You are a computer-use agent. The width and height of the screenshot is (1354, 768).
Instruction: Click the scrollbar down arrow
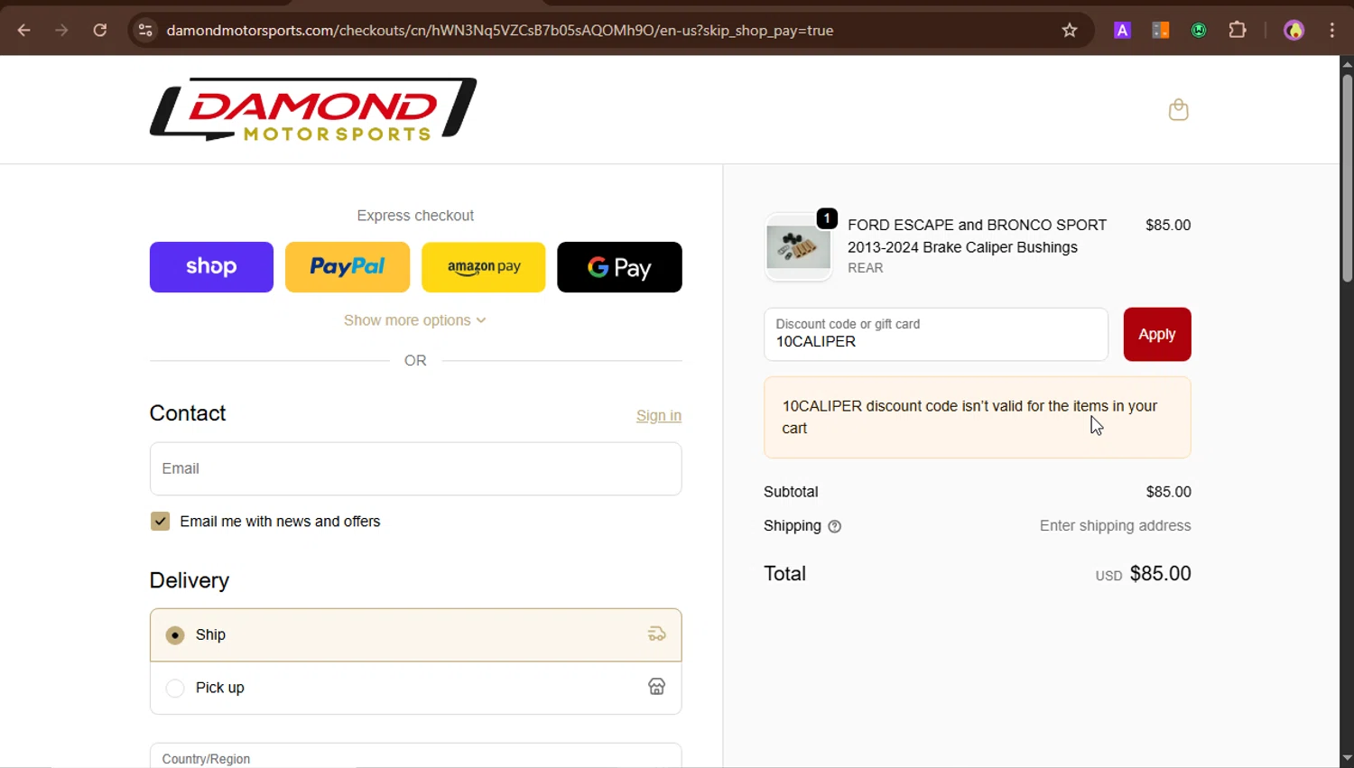(x=1347, y=759)
